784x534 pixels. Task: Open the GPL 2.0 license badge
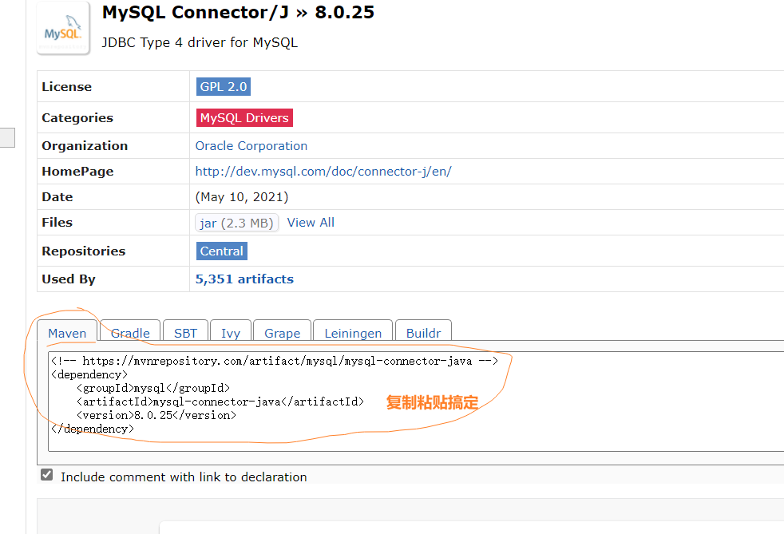[224, 86]
